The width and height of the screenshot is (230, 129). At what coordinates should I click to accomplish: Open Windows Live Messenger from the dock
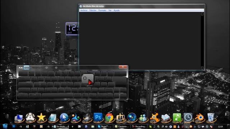click(143, 118)
